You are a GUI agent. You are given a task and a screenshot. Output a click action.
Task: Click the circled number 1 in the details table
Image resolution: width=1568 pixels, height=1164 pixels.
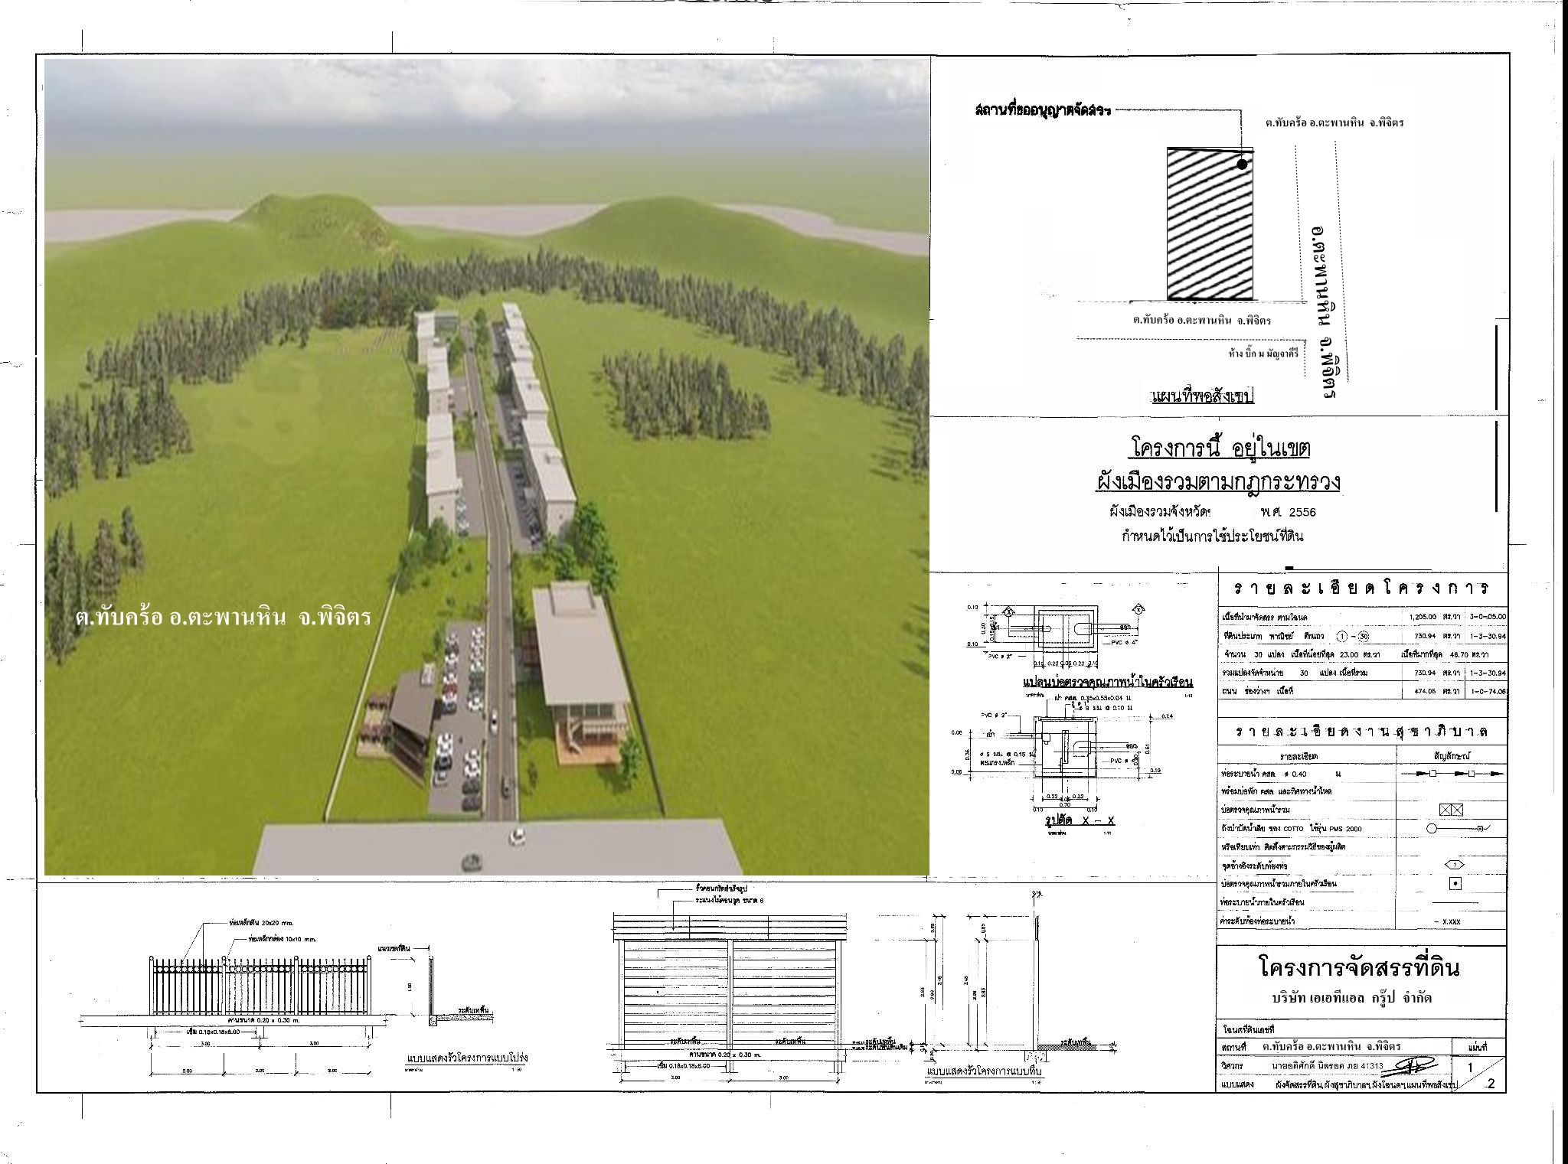[1341, 636]
